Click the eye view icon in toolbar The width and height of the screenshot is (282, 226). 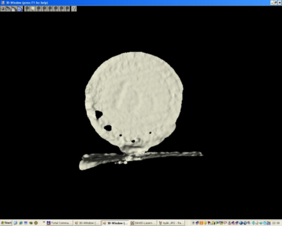(x=3, y=8)
